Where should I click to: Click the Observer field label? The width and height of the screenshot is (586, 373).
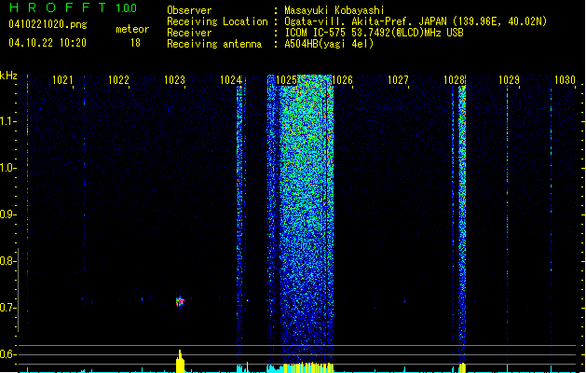click(x=189, y=10)
